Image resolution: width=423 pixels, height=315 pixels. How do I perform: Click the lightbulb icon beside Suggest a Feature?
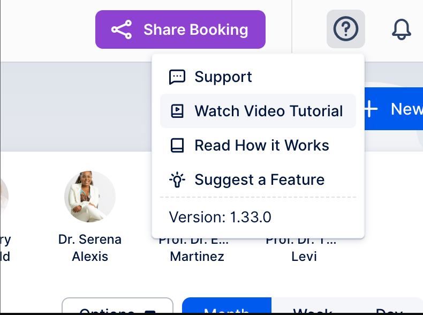pos(177,179)
